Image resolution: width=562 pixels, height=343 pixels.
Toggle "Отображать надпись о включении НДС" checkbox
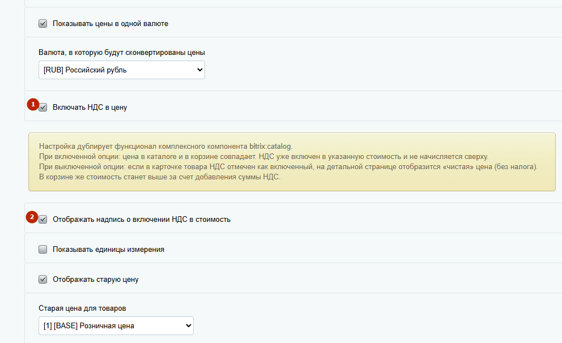tap(43, 220)
